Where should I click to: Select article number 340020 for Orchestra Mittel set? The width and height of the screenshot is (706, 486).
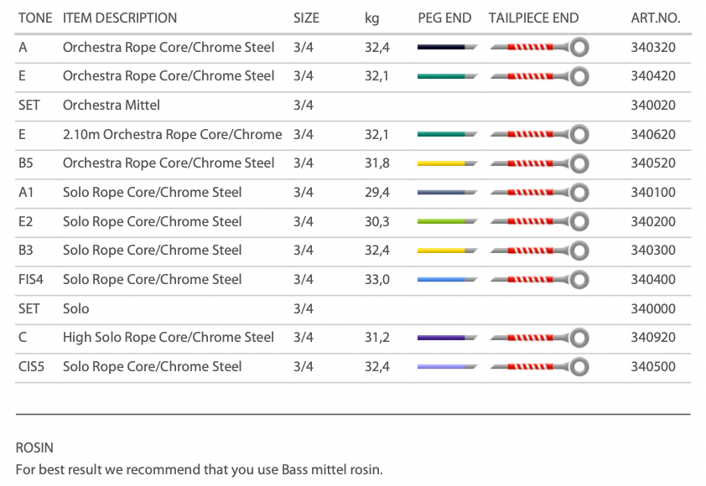(652, 106)
